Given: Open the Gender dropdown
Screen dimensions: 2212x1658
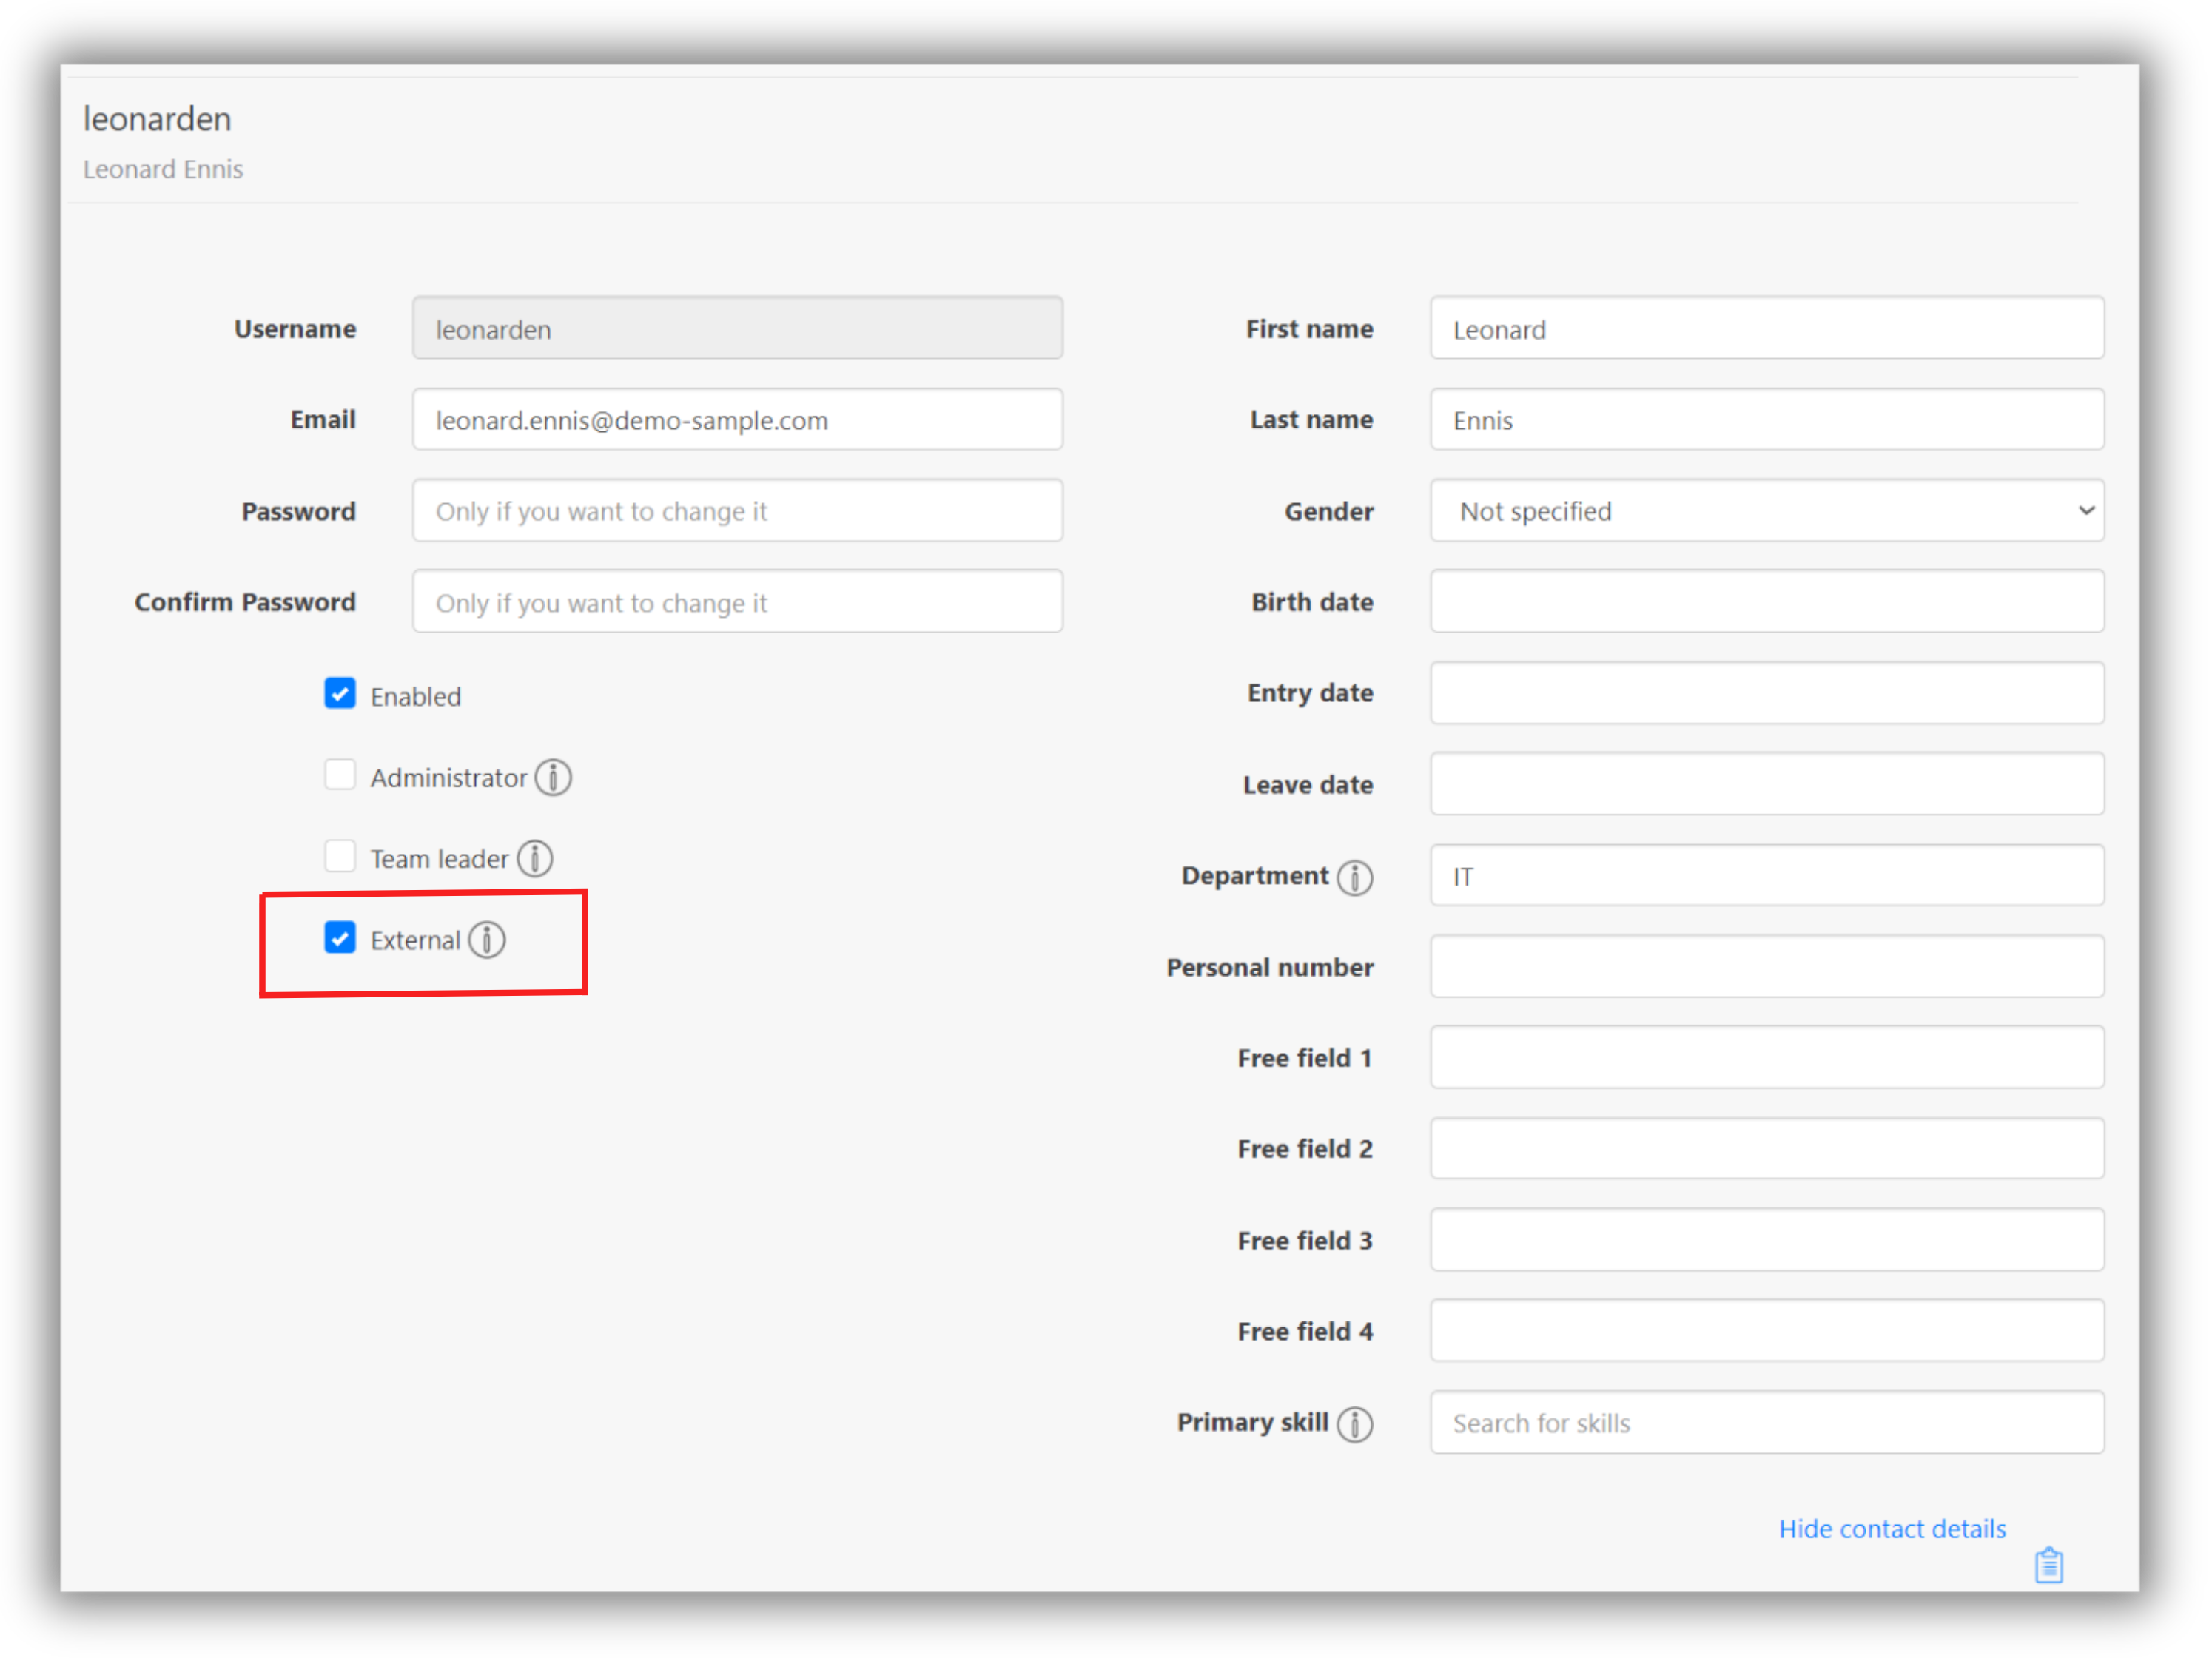Looking at the screenshot, I should (x=1766, y=511).
